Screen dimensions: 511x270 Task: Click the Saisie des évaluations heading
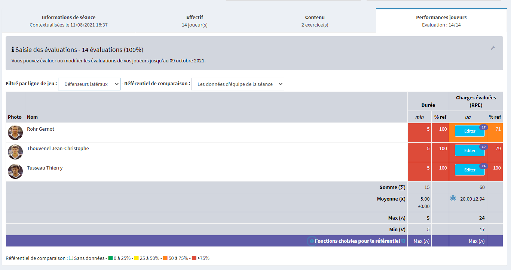click(x=79, y=50)
